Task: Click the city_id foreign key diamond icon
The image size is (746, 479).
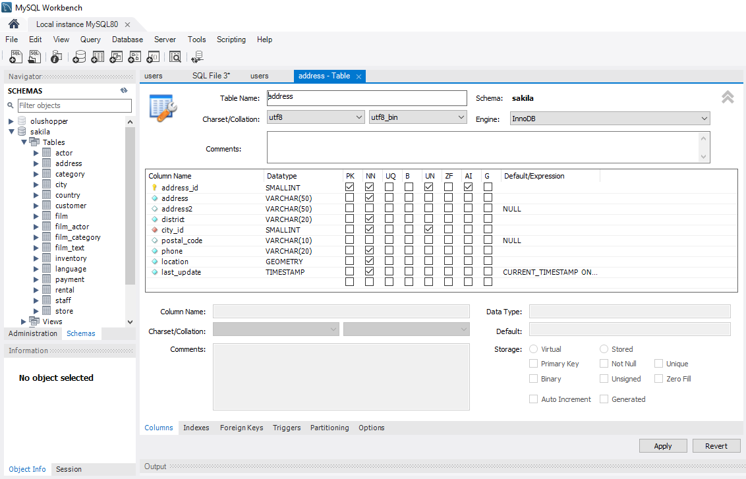Action: 155,230
